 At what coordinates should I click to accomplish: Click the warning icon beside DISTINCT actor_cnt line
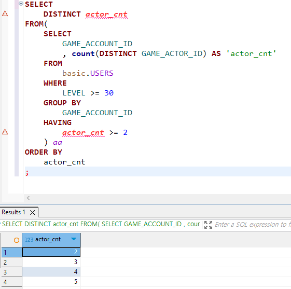(5, 13)
